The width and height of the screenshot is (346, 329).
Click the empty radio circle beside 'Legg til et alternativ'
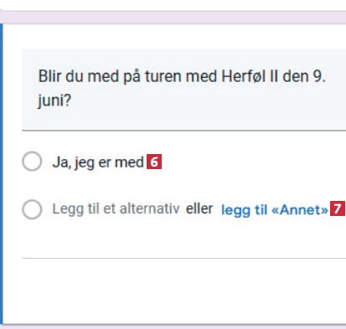[32, 209]
